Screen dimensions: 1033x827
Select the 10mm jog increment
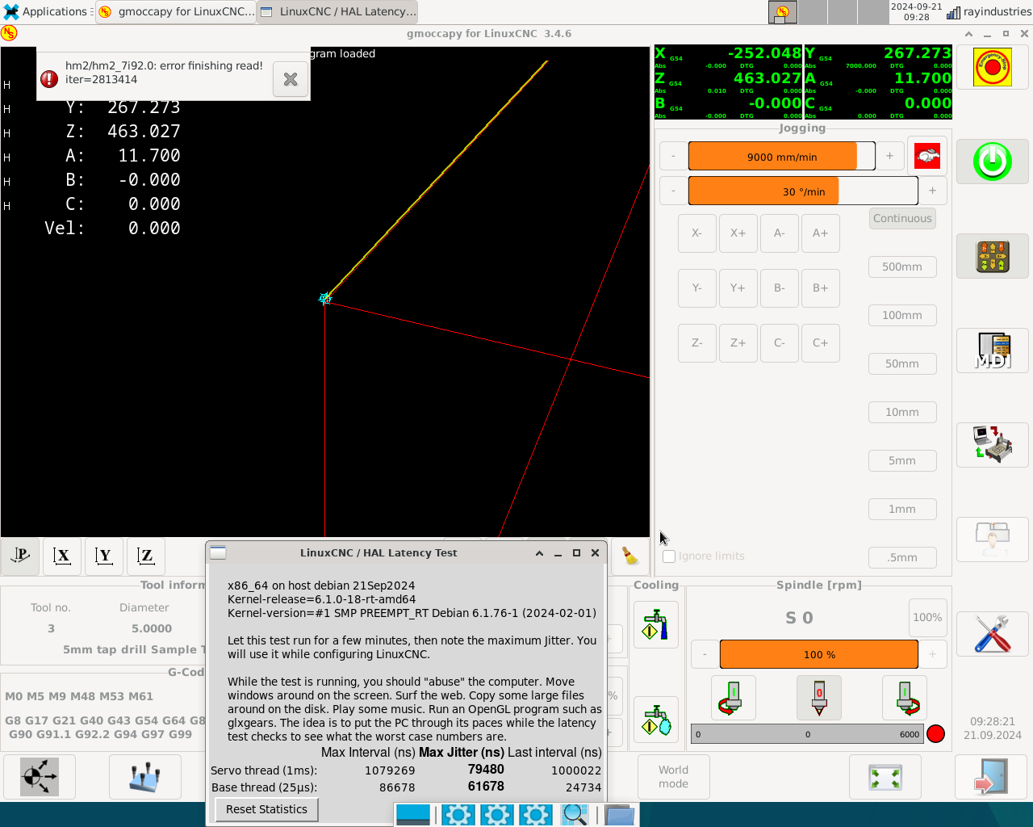(902, 412)
